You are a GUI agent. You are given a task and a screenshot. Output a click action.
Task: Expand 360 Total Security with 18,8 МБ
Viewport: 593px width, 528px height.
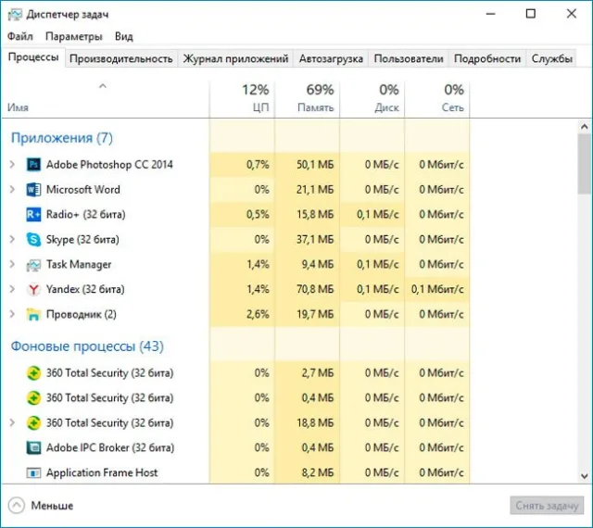[x=12, y=422]
